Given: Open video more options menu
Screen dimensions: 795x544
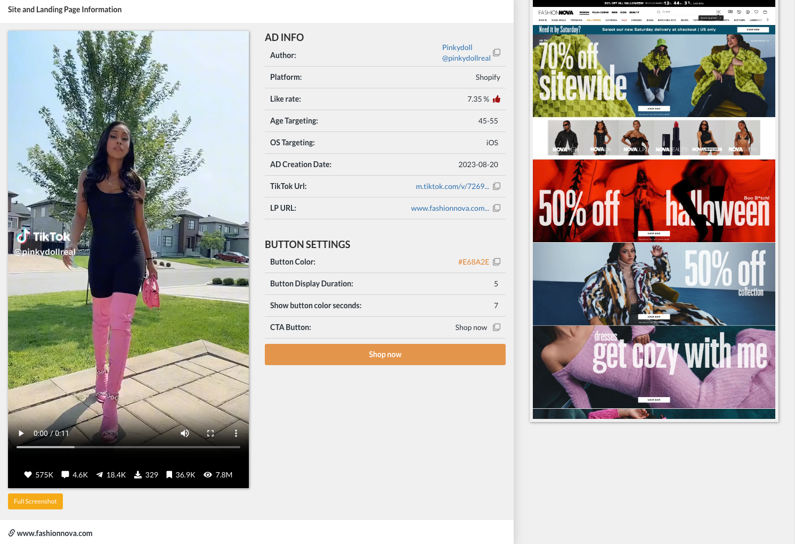Looking at the screenshot, I should click(x=236, y=433).
